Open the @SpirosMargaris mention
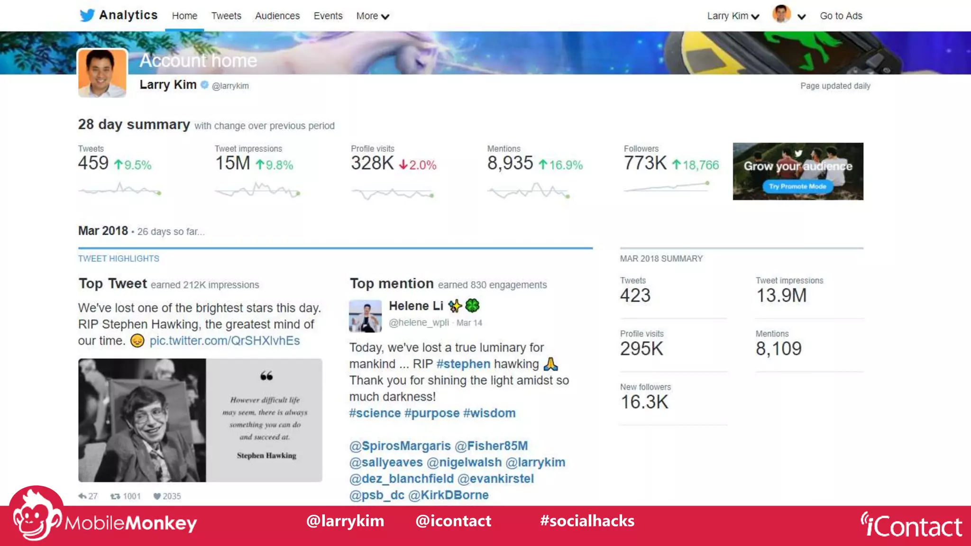 (400, 446)
